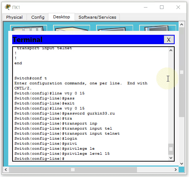Click the 'Terminal' title heading

coord(28,39)
